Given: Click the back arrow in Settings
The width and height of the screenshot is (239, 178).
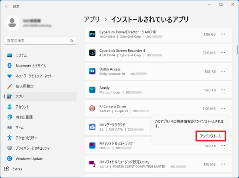Looking at the screenshot, I should click(x=6, y=7).
